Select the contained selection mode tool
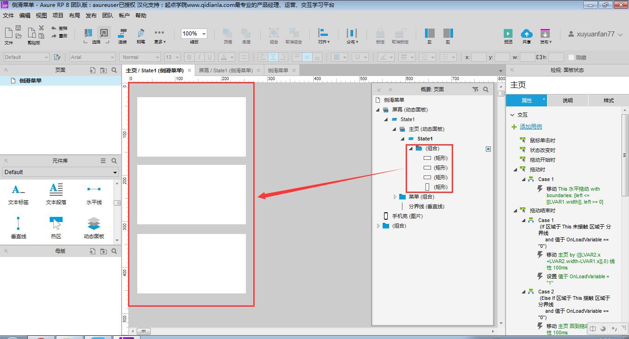Viewport: 629px width, 339px height. pyautogui.click(x=104, y=33)
